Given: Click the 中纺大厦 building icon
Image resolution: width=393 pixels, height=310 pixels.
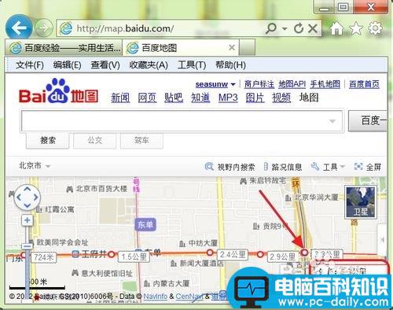Looking at the screenshot, I should pyautogui.click(x=182, y=243).
